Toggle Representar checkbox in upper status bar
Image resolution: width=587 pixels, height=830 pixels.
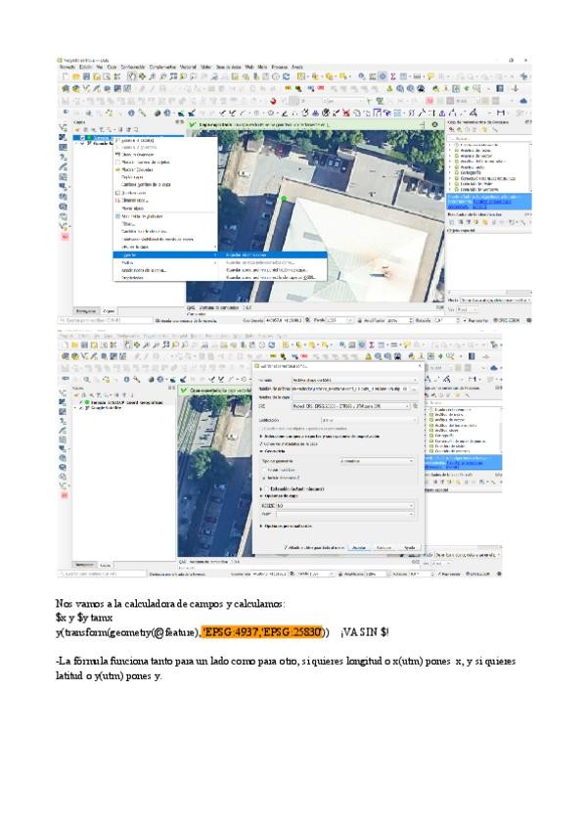click(464, 320)
